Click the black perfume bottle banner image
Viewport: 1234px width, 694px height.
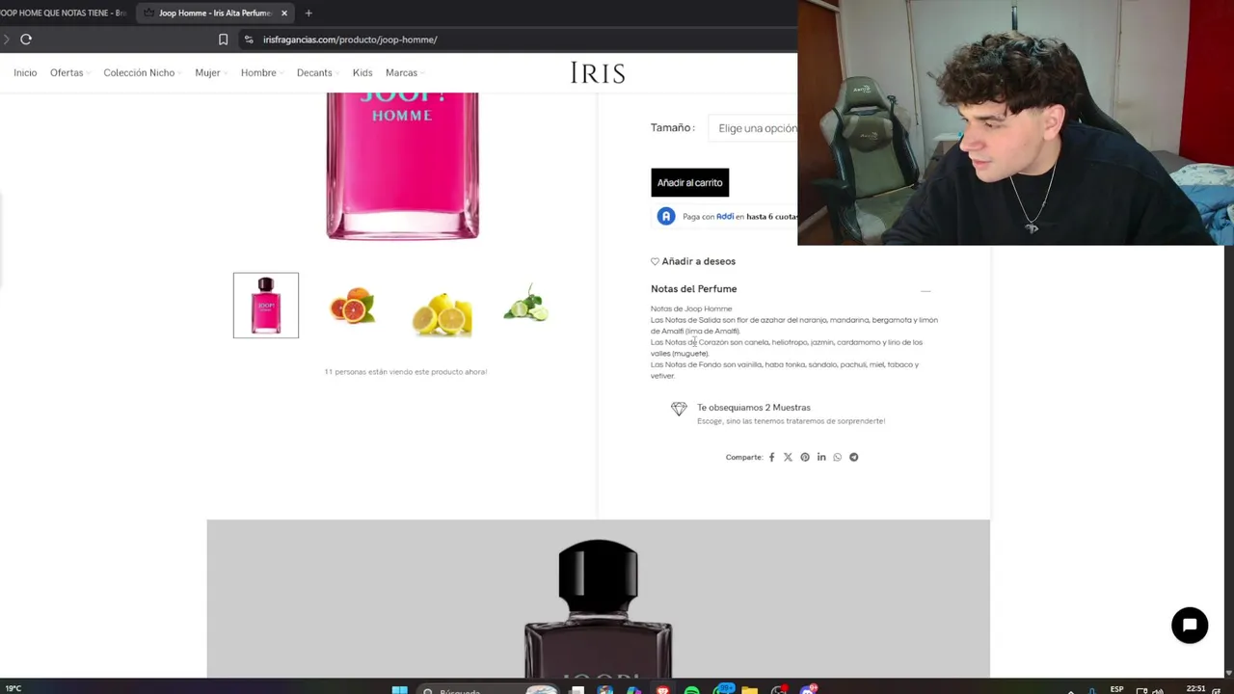(x=598, y=599)
